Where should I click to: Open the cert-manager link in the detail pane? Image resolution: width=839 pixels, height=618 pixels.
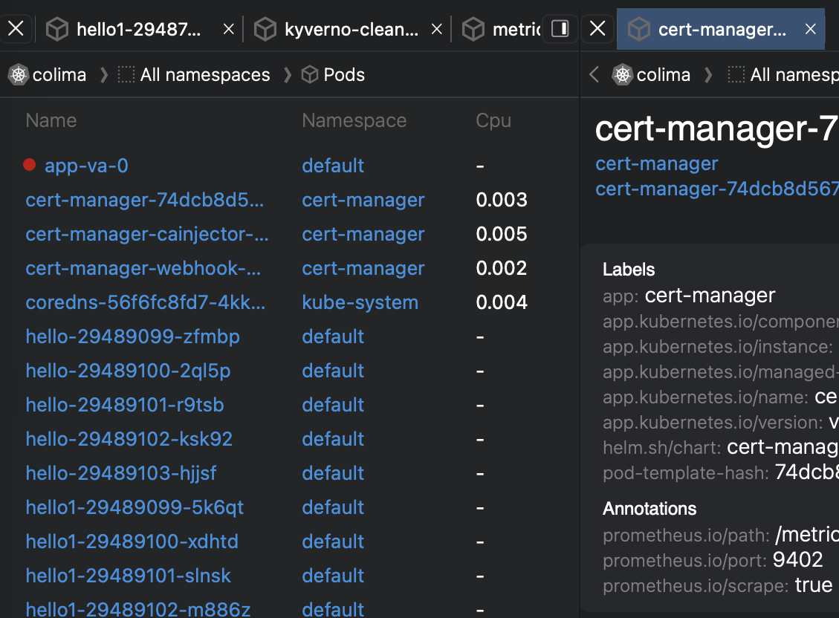click(656, 163)
